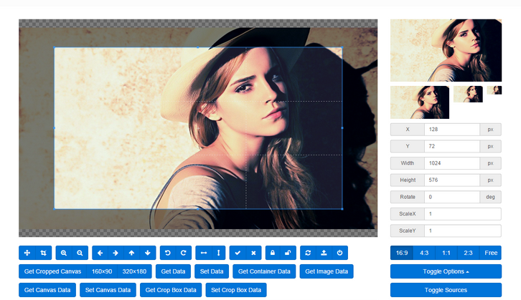Click the medium preview thumbnail
This screenshot has height=300, width=521.
point(420,102)
